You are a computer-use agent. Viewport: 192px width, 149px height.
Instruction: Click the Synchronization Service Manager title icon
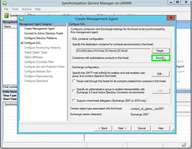[x=5, y=3]
